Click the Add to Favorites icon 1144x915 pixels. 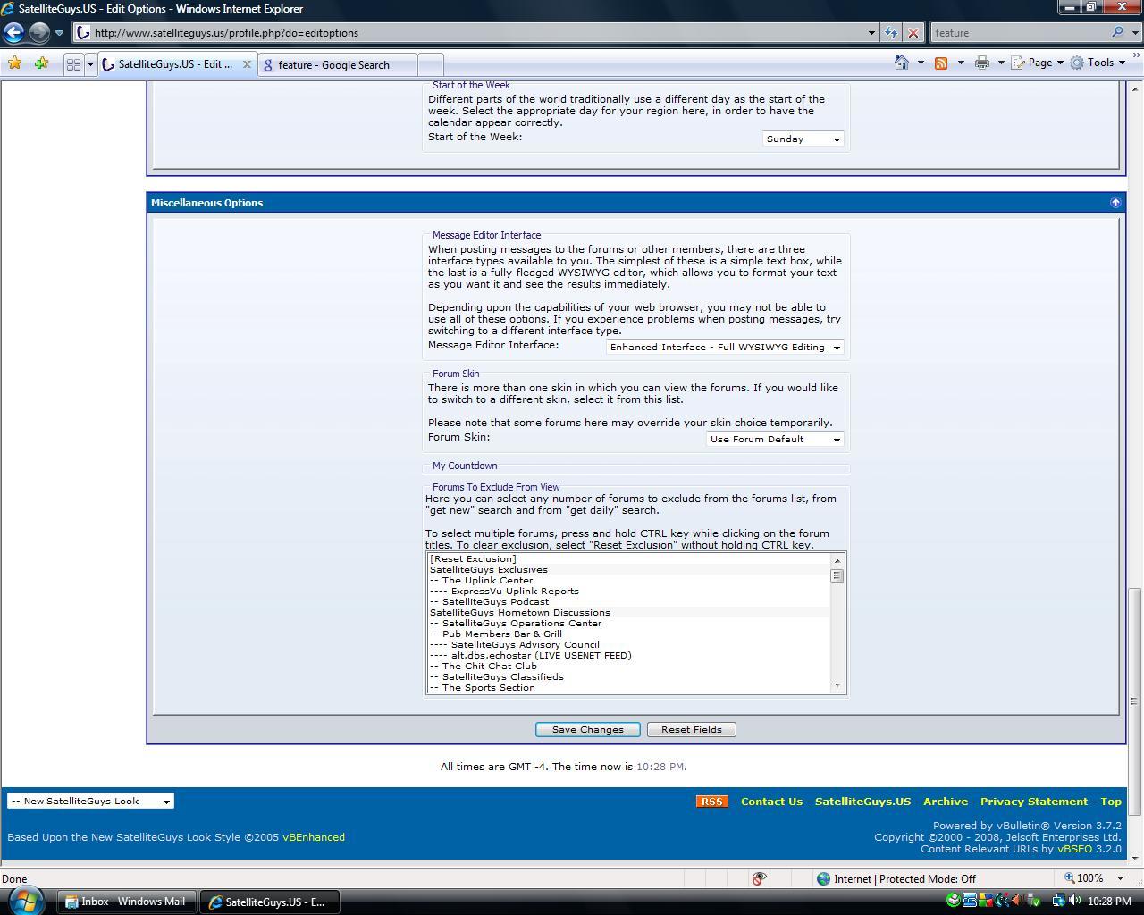click(x=41, y=63)
